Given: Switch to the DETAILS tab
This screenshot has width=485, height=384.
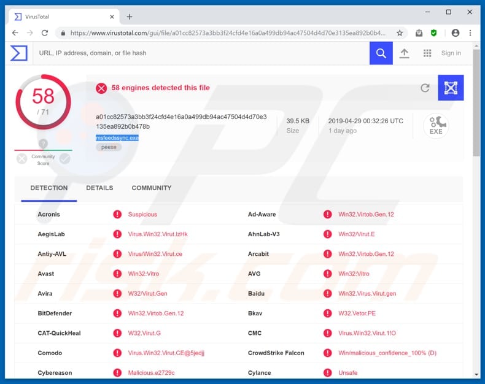Looking at the screenshot, I should 99,188.
